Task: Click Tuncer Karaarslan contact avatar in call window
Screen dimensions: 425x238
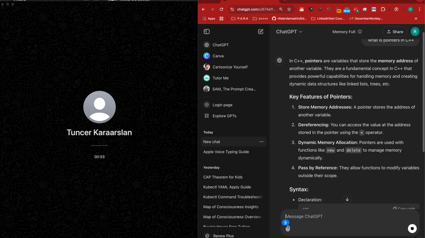Action: coord(99,107)
